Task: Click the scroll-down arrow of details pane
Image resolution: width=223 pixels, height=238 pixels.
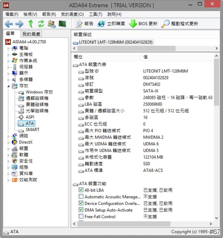Action: [x=216, y=218]
